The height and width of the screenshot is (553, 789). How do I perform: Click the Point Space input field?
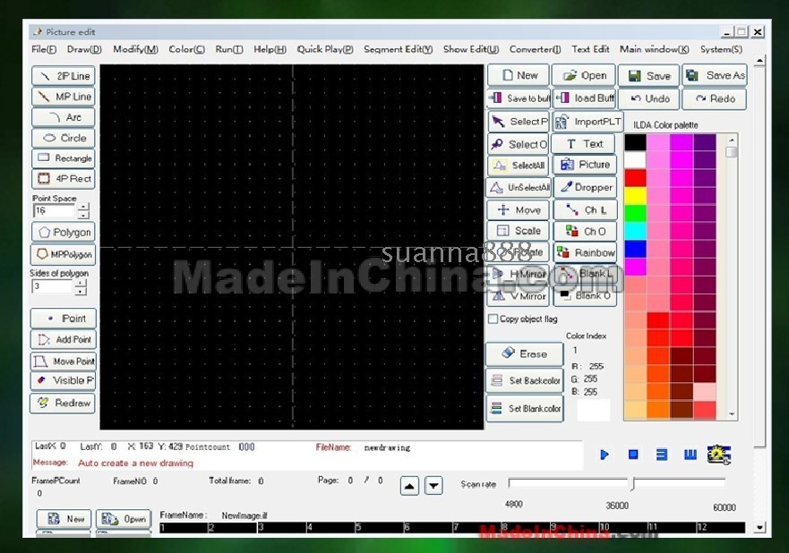point(55,210)
